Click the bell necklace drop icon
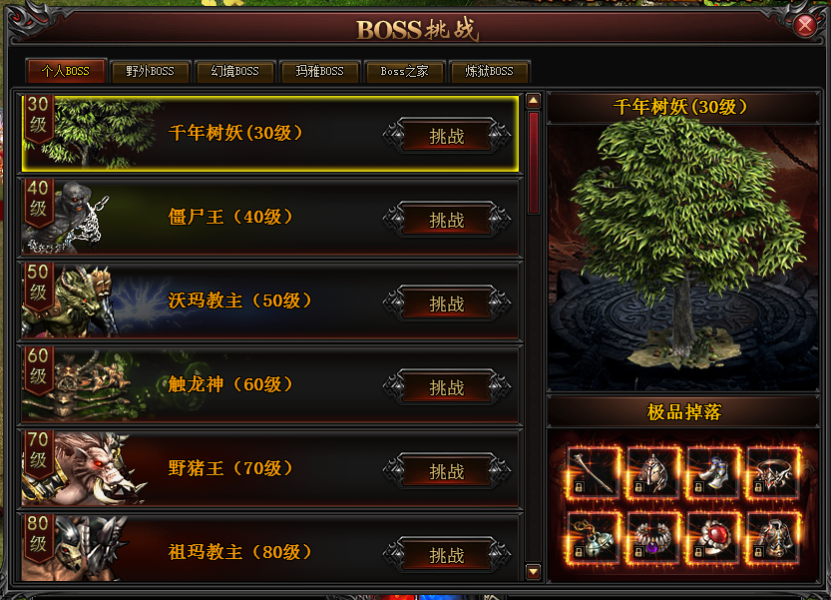The image size is (831, 600). pyautogui.click(x=594, y=537)
